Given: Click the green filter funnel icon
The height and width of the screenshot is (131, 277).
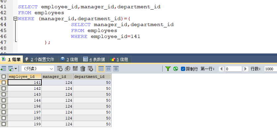Looking at the screenshot, I should (x=168, y=69).
